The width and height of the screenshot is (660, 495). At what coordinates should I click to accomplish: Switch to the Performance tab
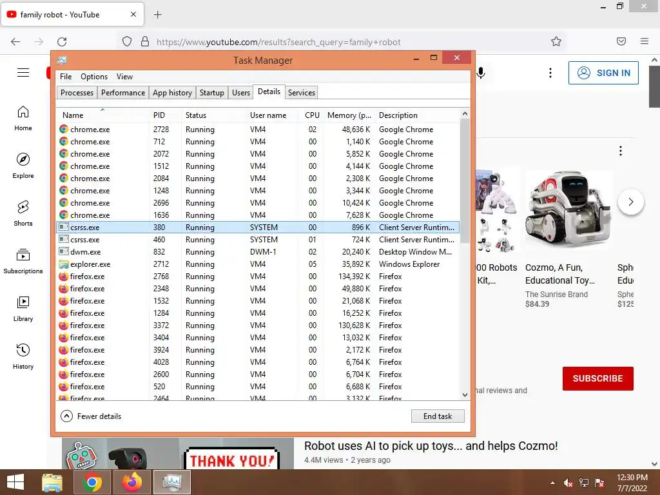point(123,93)
